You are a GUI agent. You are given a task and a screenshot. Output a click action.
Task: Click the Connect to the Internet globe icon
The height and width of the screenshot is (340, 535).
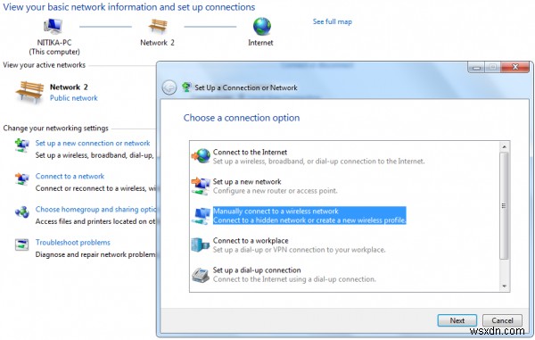[x=201, y=156]
